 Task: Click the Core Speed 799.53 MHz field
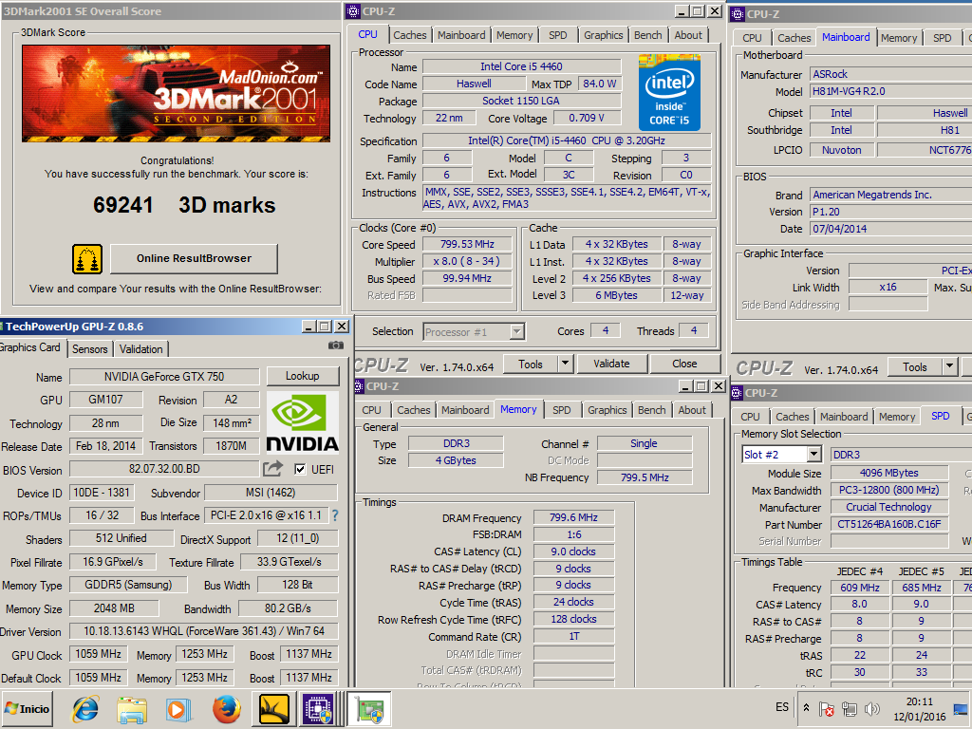pyautogui.click(x=467, y=244)
